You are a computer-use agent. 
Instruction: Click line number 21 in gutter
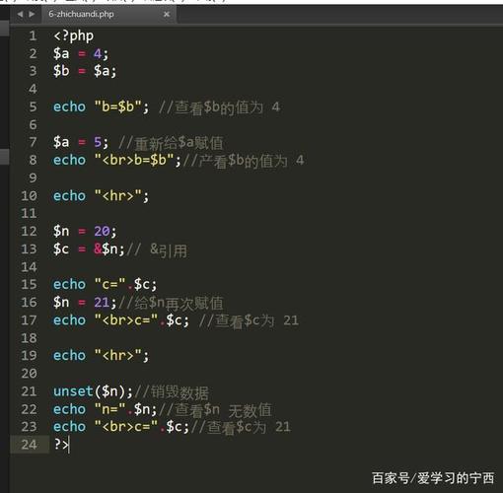tap(29, 391)
